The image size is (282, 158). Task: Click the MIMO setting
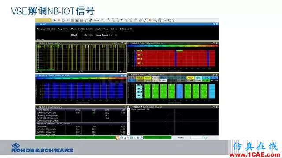click(x=82, y=35)
